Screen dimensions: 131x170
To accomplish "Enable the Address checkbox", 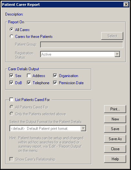I will coord(29,75).
